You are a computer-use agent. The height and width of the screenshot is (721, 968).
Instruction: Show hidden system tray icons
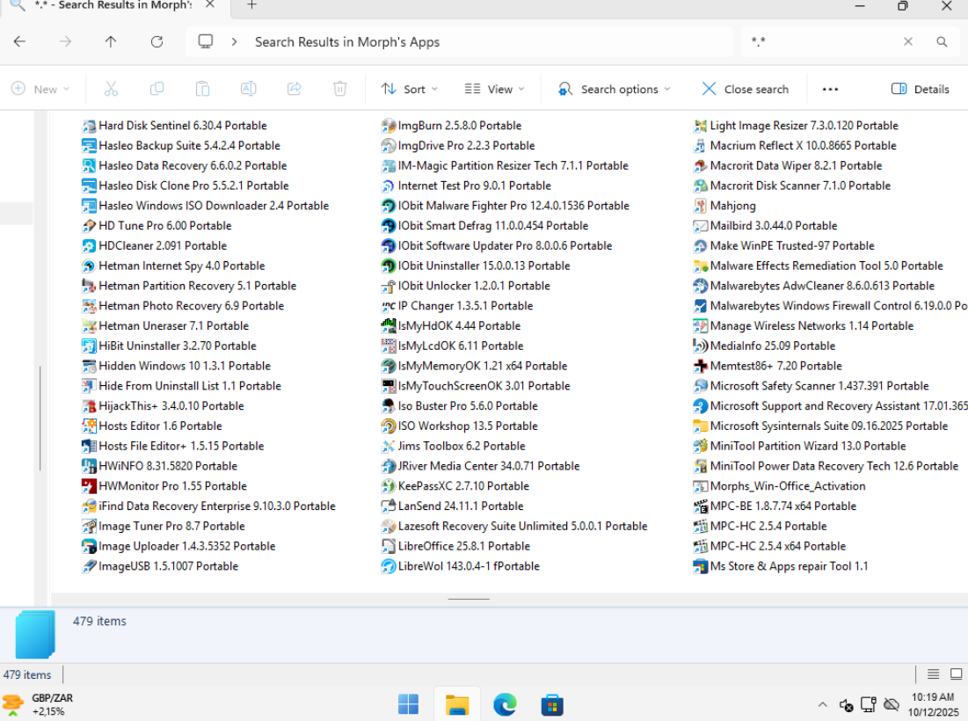(x=822, y=704)
